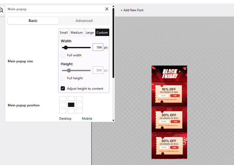Click the Main popup position label
The height and width of the screenshot is (165, 234).
23,105
